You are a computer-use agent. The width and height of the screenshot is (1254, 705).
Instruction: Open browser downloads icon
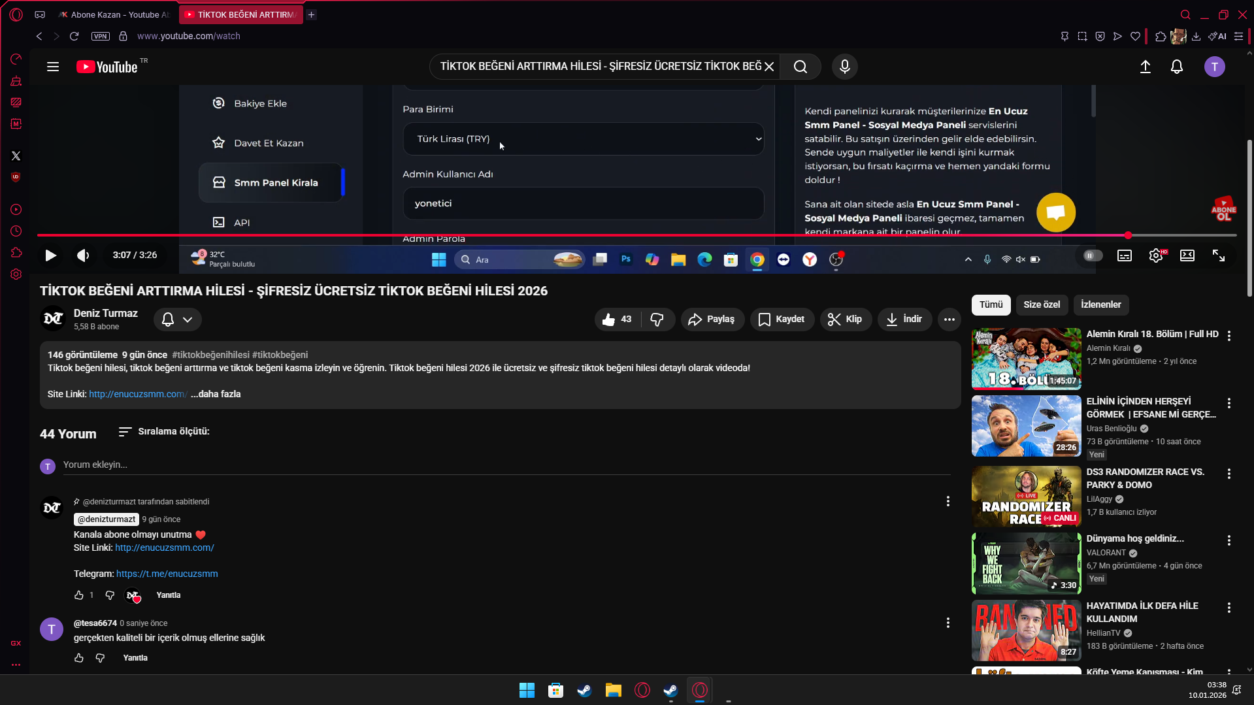(1196, 36)
